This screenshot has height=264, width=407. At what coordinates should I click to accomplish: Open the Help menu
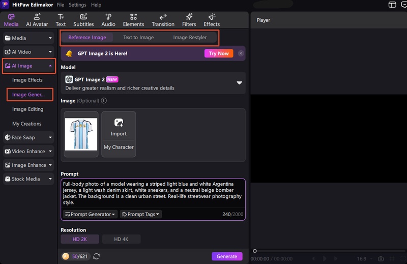click(96, 5)
